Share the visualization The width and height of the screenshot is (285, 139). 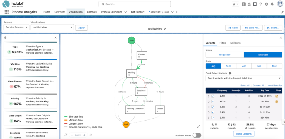tap(273, 28)
